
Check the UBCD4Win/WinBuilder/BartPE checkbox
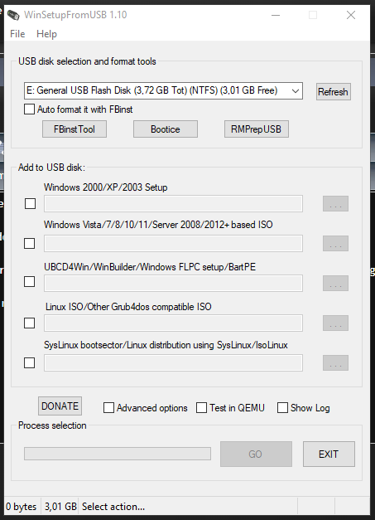[30, 281]
